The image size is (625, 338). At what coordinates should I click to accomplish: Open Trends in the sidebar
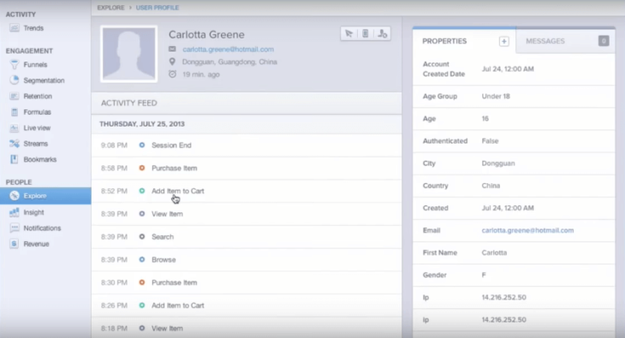[33, 28]
